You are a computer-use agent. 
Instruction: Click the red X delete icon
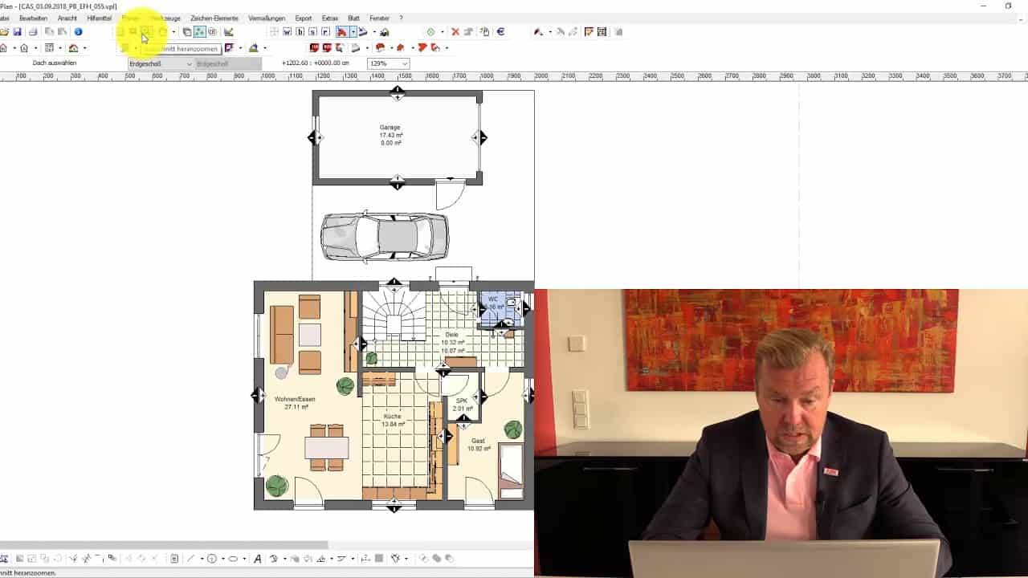click(x=455, y=32)
